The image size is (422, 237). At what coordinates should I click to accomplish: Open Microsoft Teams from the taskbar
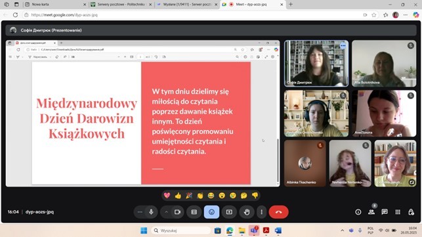(254, 230)
